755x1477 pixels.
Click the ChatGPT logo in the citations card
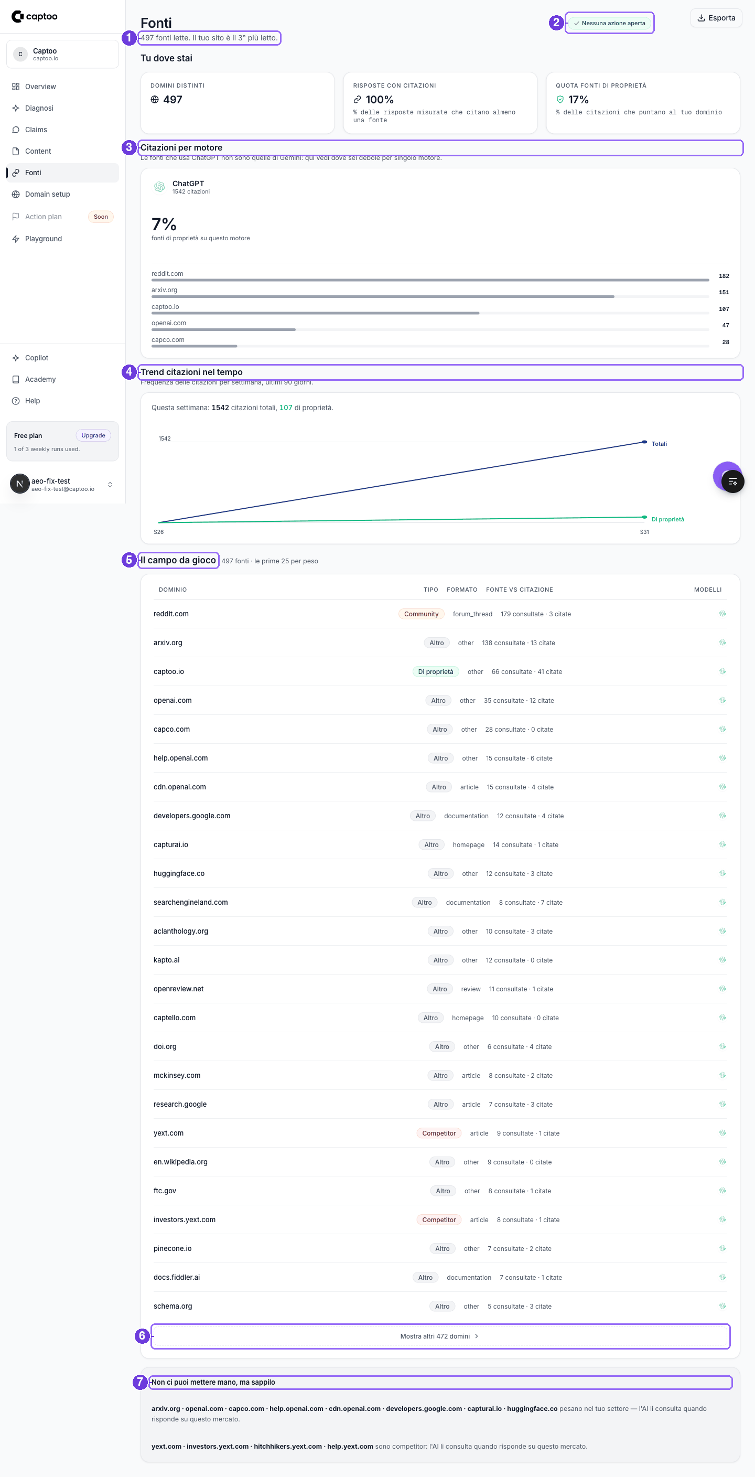coord(159,187)
